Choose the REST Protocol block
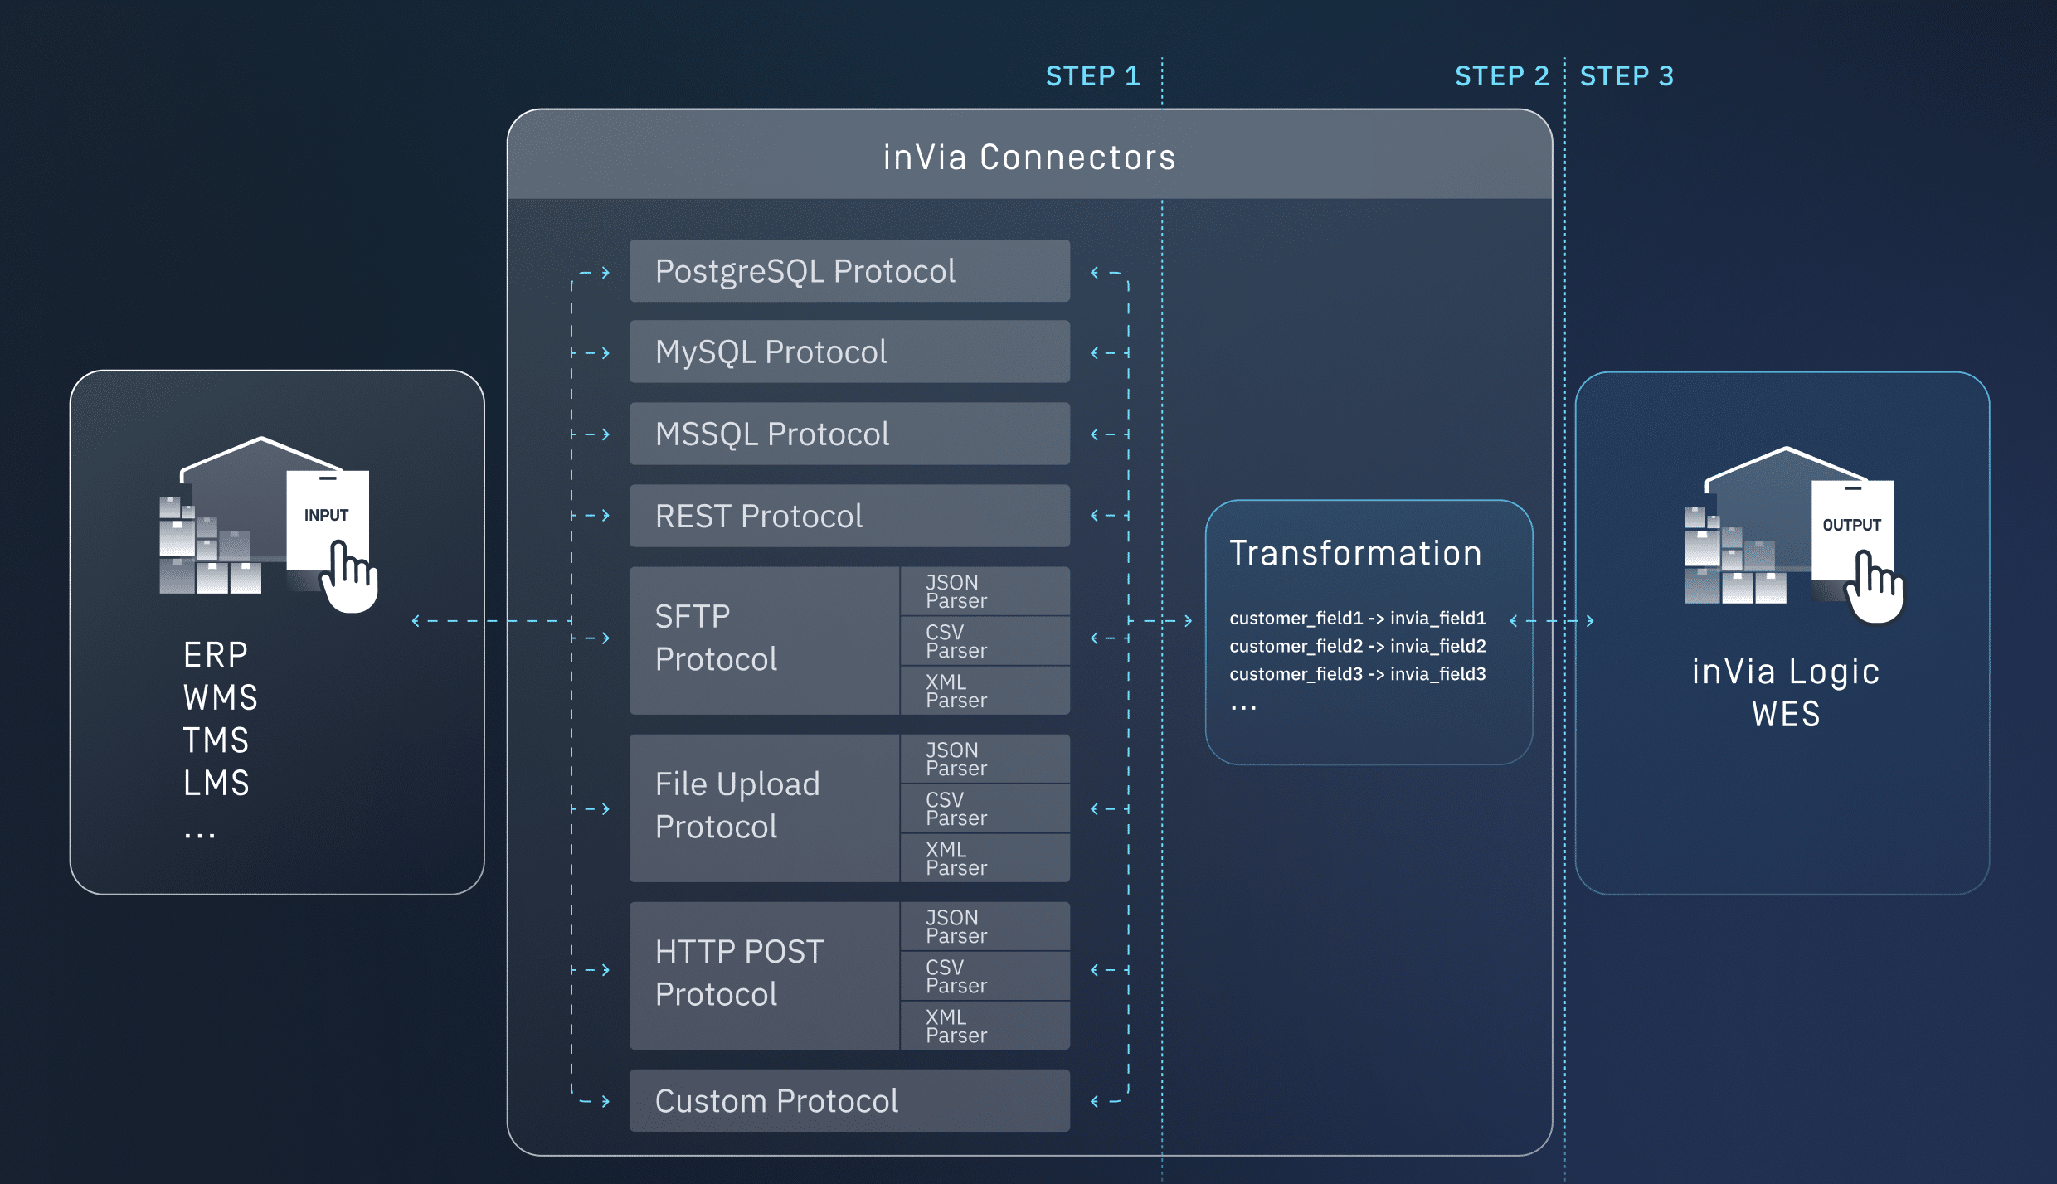The height and width of the screenshot is (1184, 2057). (849, 516)
